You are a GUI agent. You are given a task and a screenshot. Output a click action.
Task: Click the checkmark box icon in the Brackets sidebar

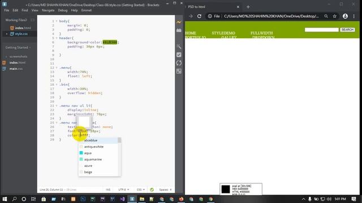pyautogui.click(x=179, y=55)
